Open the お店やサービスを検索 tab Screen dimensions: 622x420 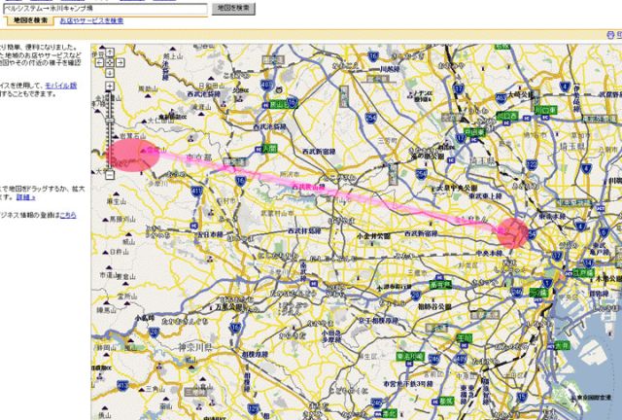click(90, 20)
